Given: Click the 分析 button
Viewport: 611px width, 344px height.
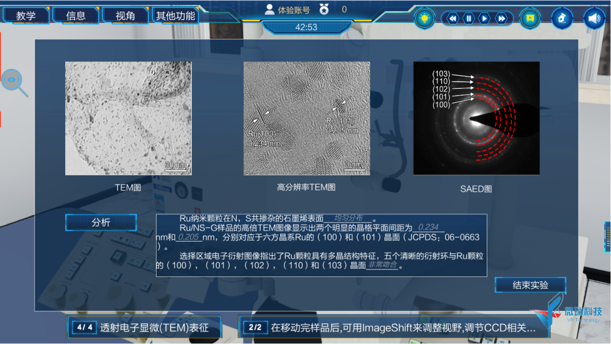Looking at the screenshot, I should pos(101,222).
